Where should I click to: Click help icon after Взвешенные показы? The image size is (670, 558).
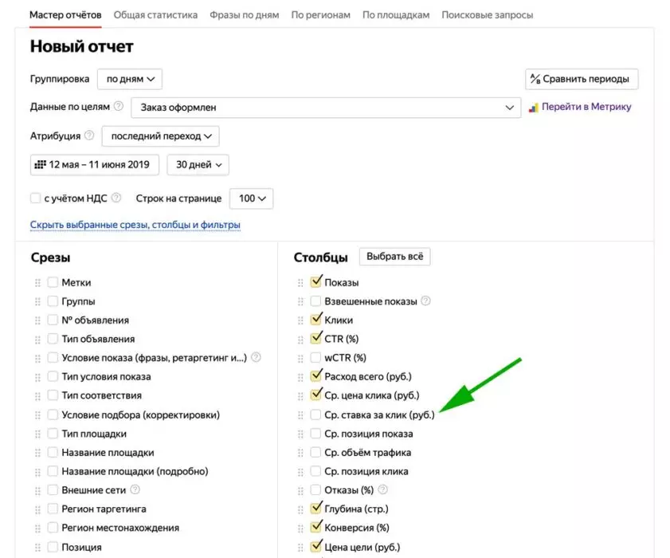[425, 301]
